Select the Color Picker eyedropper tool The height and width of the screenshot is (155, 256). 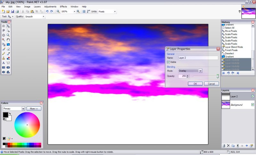pyautogui.click(x=8, y=54)
